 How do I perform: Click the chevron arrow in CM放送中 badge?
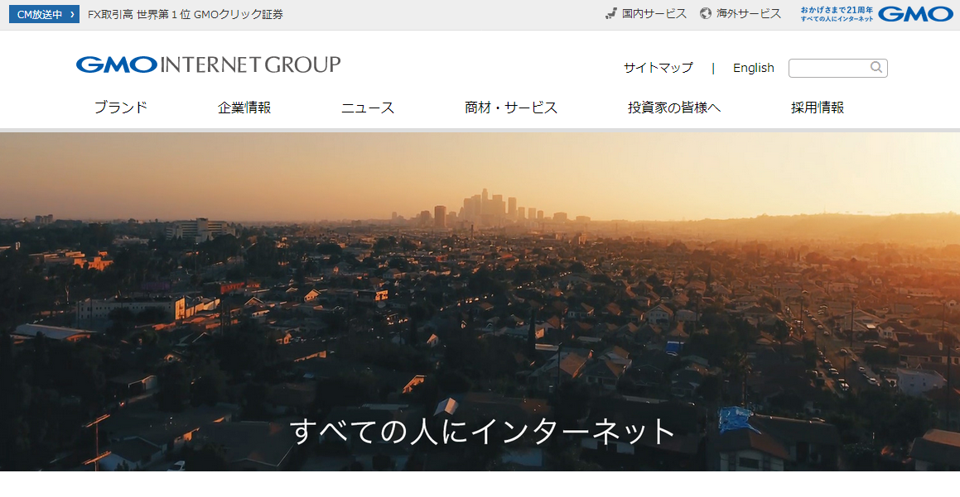point(72,14)
